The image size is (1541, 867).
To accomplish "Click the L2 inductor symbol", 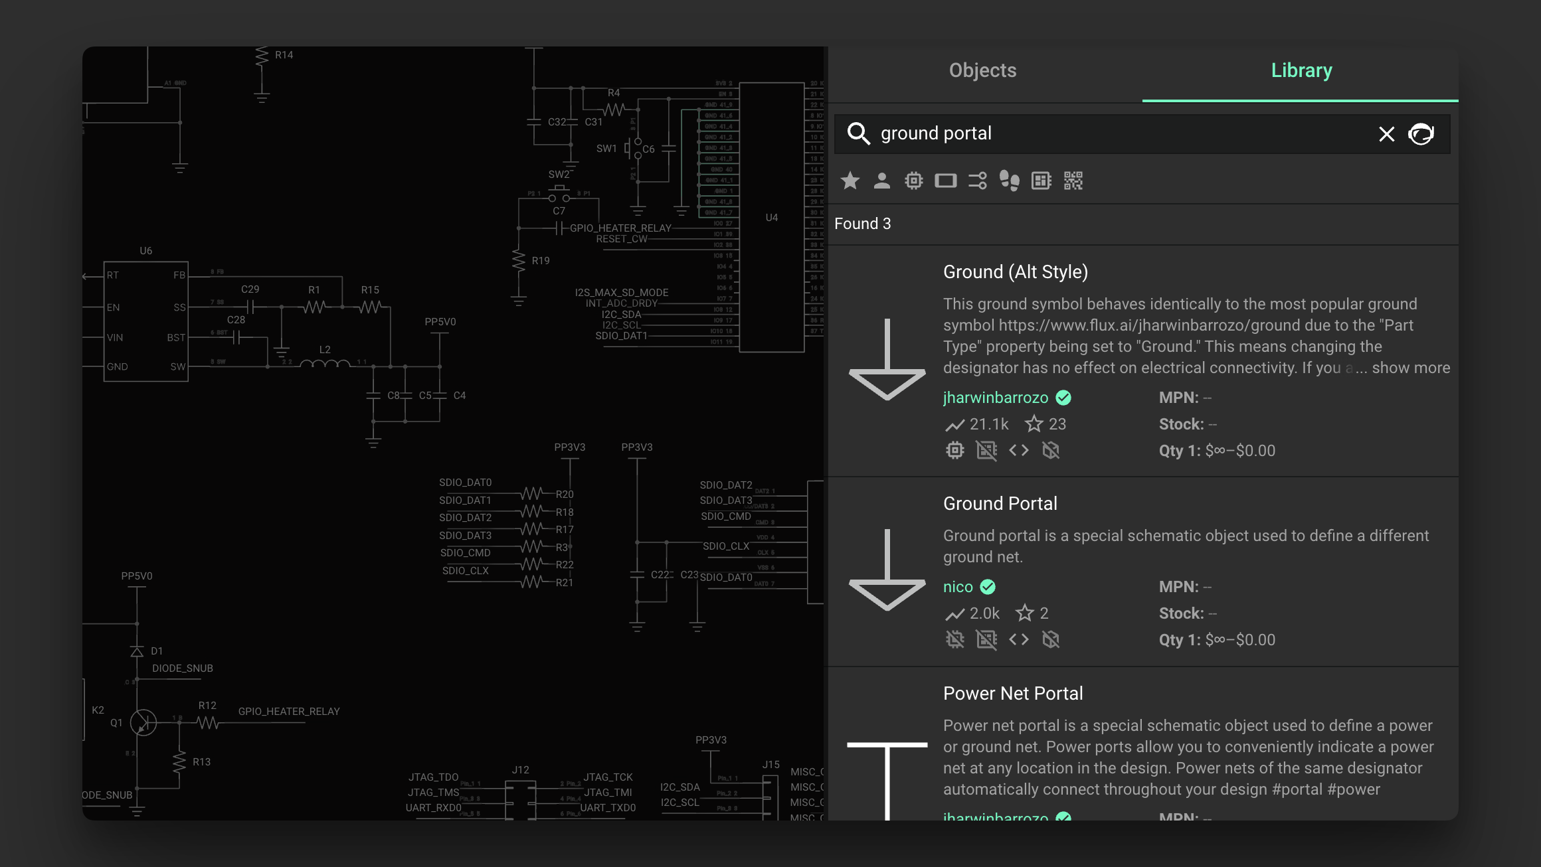I will pyautogui.click(x=325, y=362).
